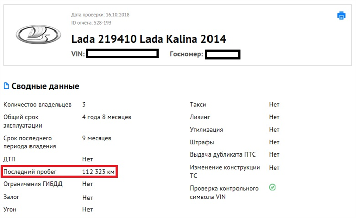
Task: Click Проверка контрольного символа VIN label
Action: coord(224,193)
